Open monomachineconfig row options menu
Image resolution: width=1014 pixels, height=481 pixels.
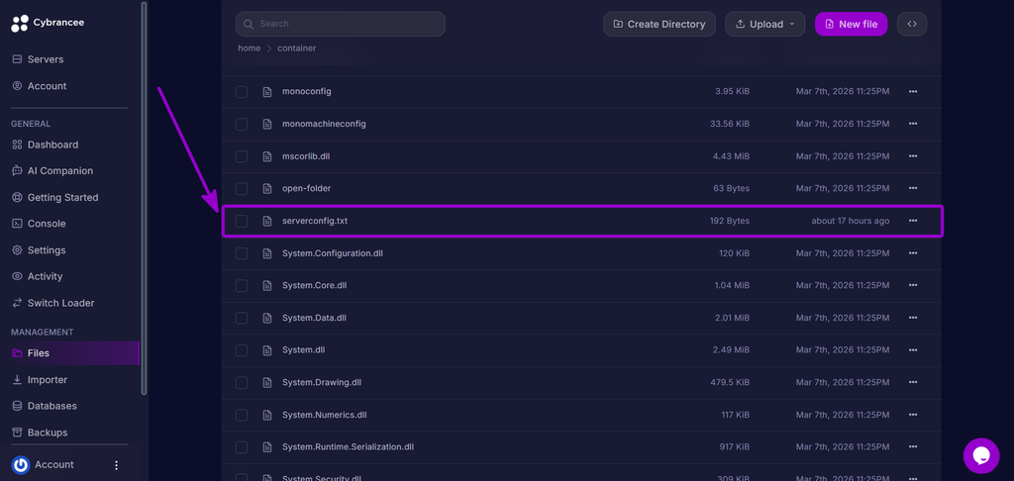click(913, 124)
